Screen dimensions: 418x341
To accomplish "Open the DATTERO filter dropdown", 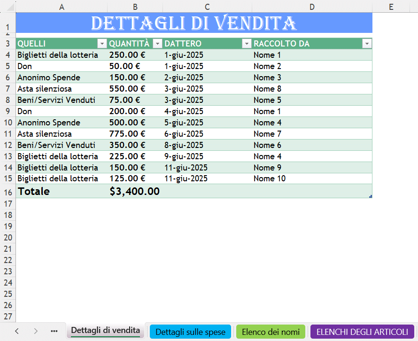I will (247, 43).
